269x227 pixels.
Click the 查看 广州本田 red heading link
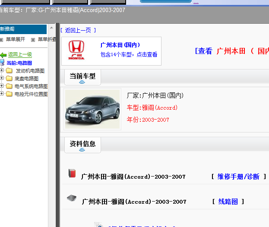(x=232, y=51)
